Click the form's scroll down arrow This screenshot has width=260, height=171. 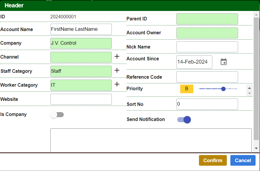[256, 148]
